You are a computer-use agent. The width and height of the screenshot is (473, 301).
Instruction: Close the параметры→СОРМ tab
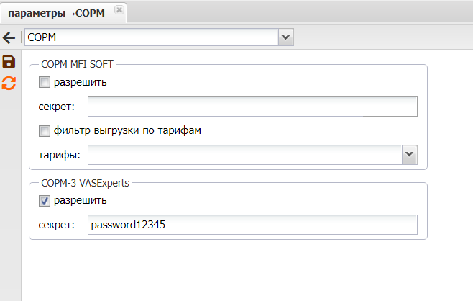click(119, 9)
